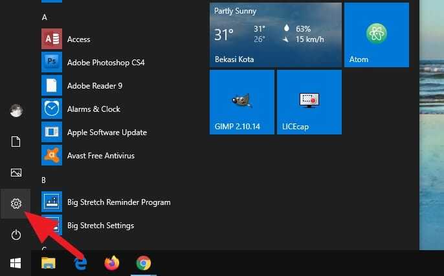
Task: Open the GIMP 2.10.14 tile
Action: coord(242,102)
